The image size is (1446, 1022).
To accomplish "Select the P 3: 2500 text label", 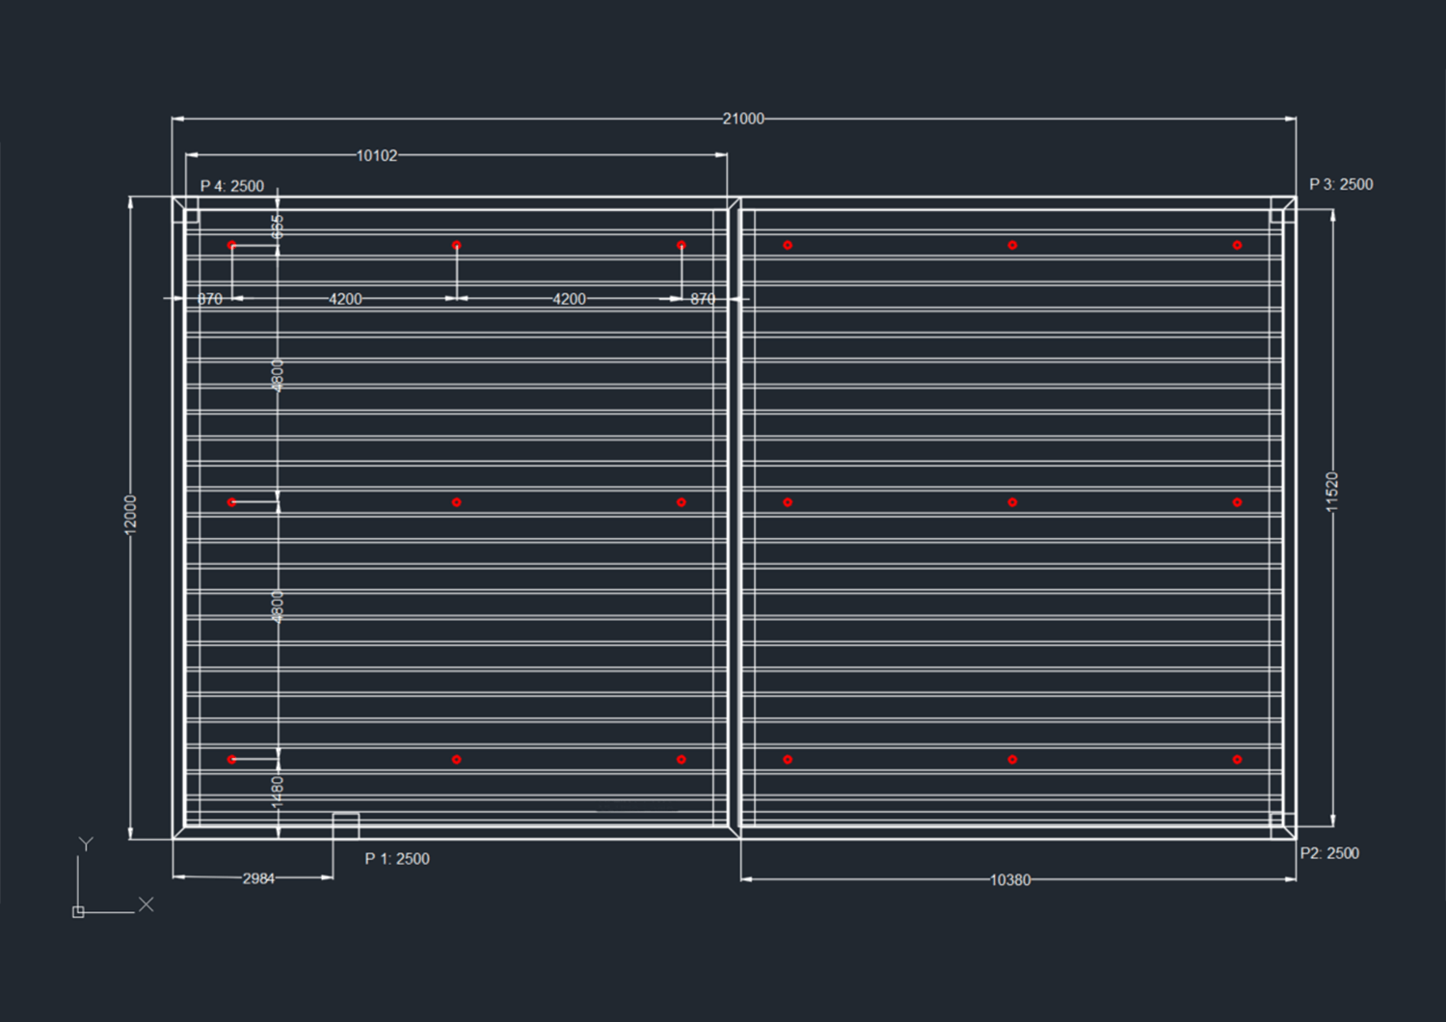I will tap(1341, 182).
